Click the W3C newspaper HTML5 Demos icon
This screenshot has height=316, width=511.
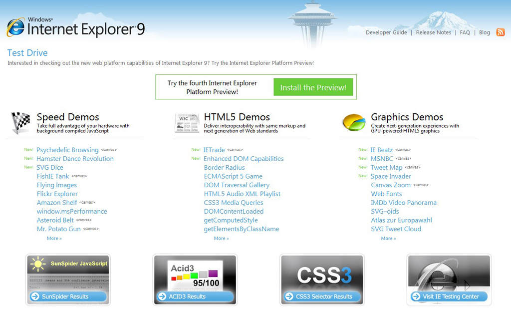tap(187, 123)
